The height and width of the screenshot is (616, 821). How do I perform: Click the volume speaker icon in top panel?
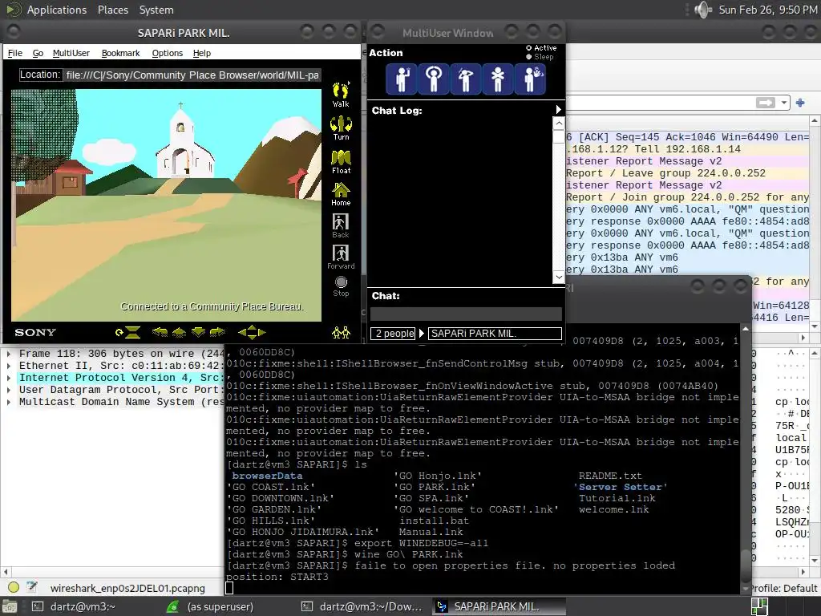click(x=702, y=10)
